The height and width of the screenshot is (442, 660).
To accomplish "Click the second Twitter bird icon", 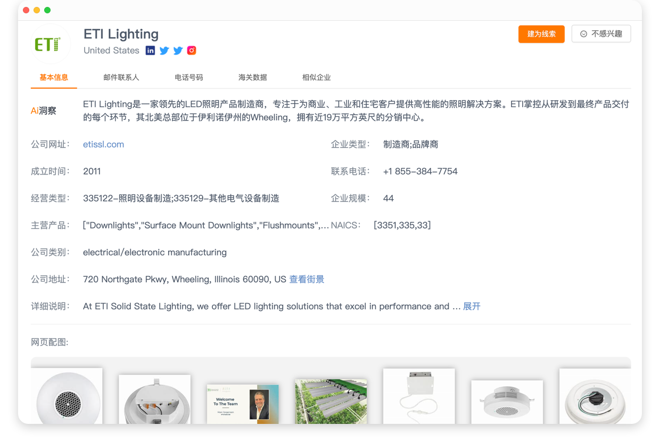I will pyautogui.click(x=178, y=50).
